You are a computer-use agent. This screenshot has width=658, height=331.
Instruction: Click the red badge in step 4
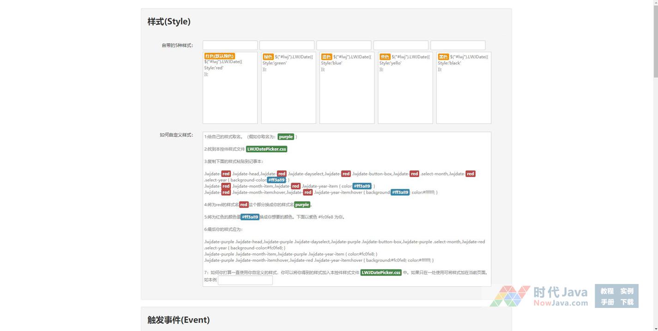(x=244, y=205)
